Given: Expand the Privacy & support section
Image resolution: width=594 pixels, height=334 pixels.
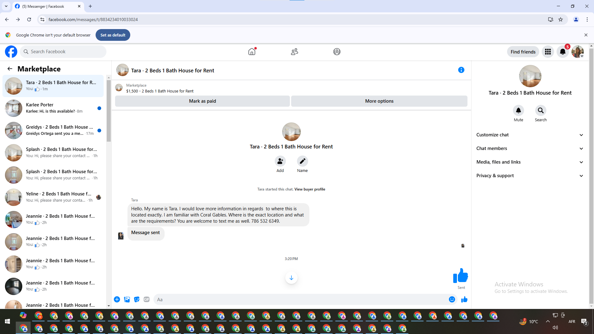Looking at the screenshot, I should [x=530, y=176].
